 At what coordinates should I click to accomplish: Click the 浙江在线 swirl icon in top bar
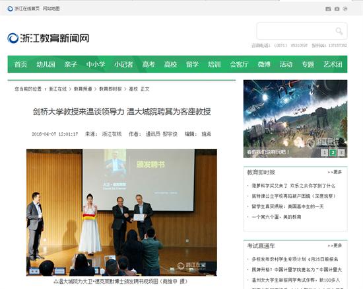[x=10, y=9]
